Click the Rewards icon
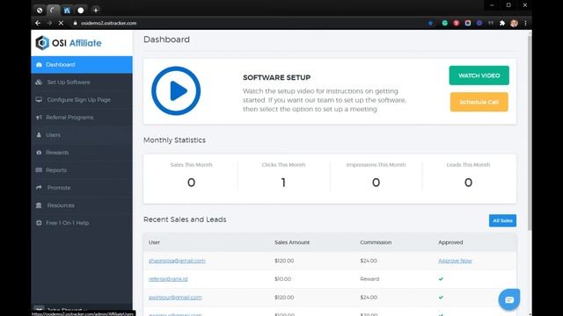The width and height of the screenshot is (563, 316). 39,153
